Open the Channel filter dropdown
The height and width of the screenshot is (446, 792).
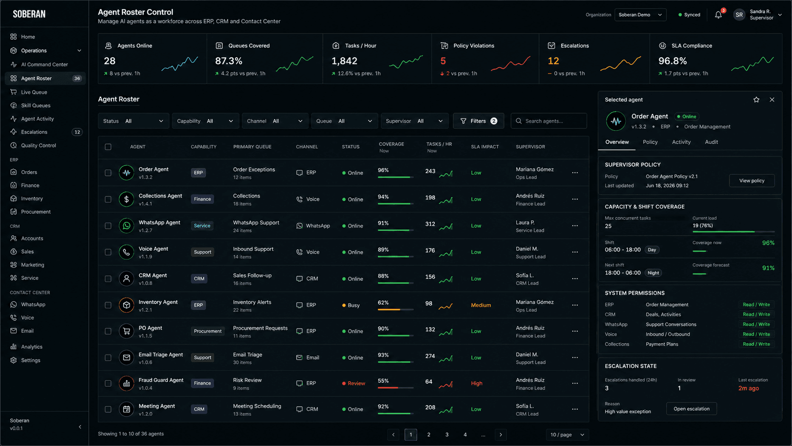(x=275, y=121)
